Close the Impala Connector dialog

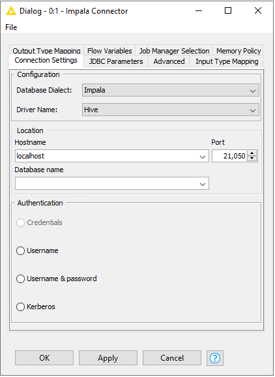point(258,11)
